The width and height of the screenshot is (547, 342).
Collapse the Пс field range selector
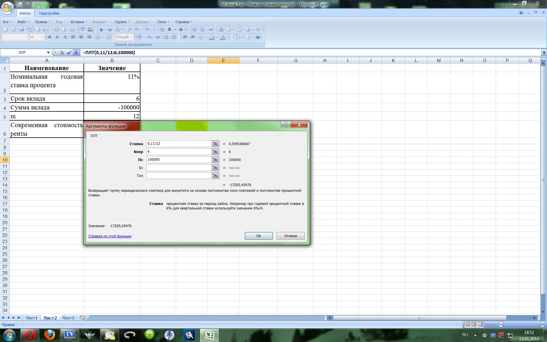coord(215,160)
